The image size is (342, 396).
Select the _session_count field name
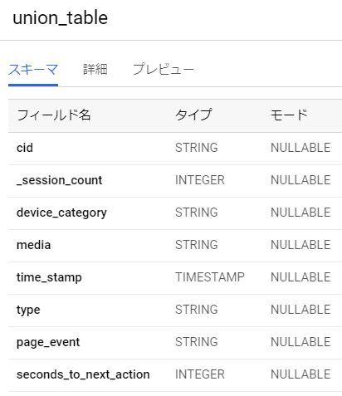[60, 180]
